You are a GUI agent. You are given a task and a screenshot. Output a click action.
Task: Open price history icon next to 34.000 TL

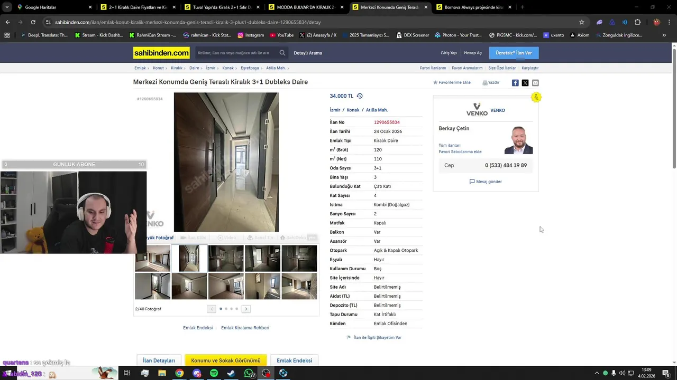[x=360, y=96]
